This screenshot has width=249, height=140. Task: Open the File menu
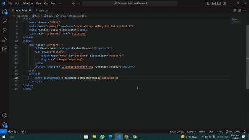[x=10, y=3]
